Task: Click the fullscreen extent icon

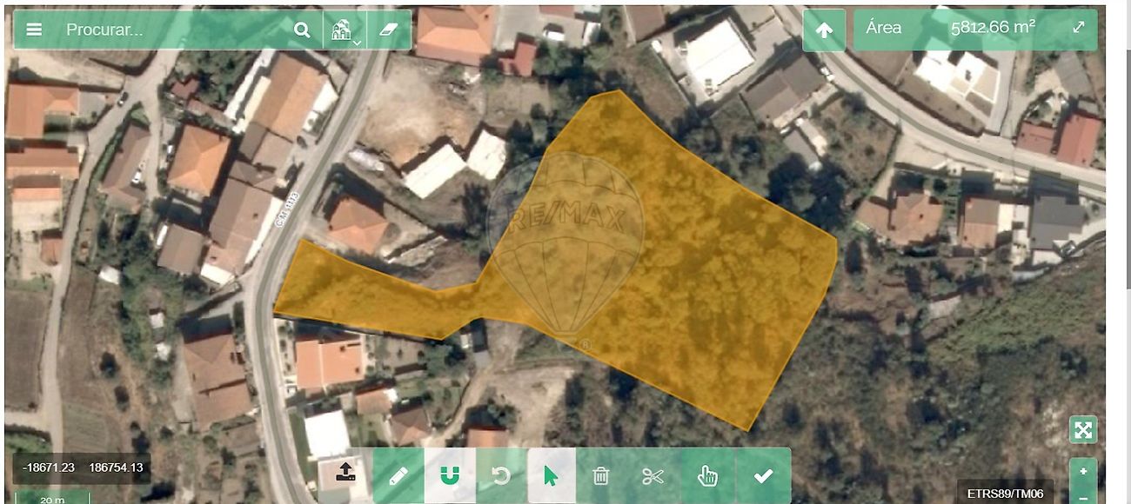Action: 1083,429
